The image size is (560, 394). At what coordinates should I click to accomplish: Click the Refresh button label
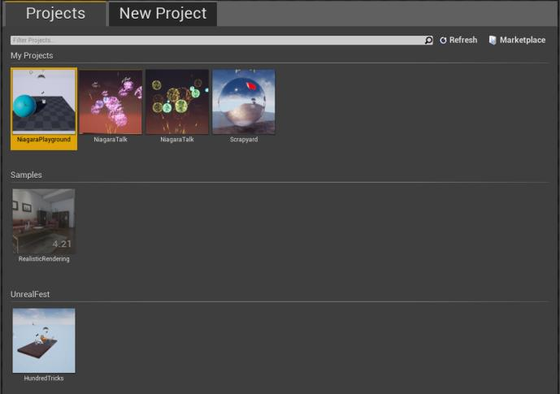(x=462, y=40)
